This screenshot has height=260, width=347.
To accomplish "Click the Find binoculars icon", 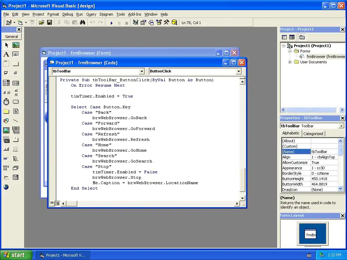I will (x=83, y=23).
